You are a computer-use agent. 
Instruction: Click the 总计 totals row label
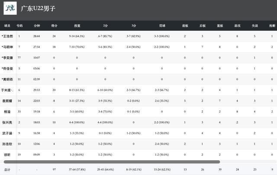pyautogui.click(x=6, y=169)
